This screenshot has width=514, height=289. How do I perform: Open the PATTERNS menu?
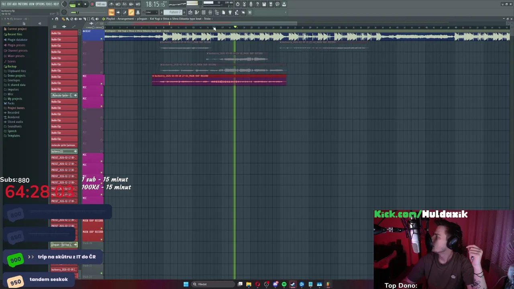pyautogui.click(x=23, y=4)
